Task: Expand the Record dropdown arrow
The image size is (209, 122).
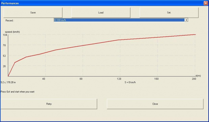Action: pyautogui.click(x=186, y=20)
